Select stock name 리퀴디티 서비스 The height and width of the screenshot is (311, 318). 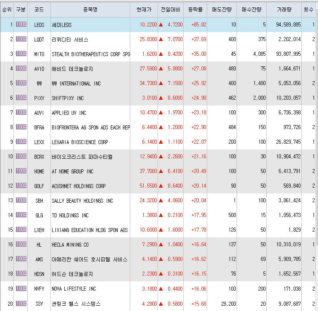coord(70,39)
